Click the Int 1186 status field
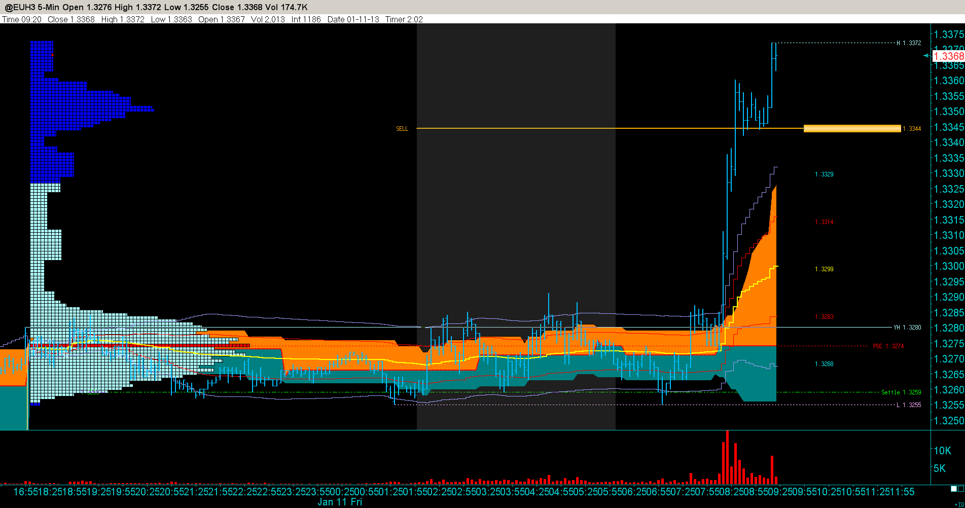The height and width of the screenshot is (508, 965). tap(306, 19)
